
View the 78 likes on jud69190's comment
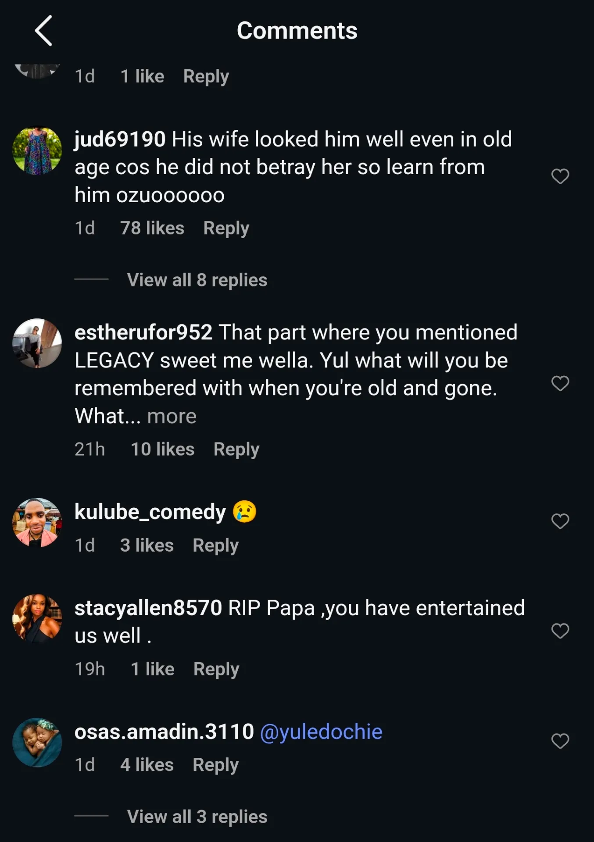click(152, 228)
